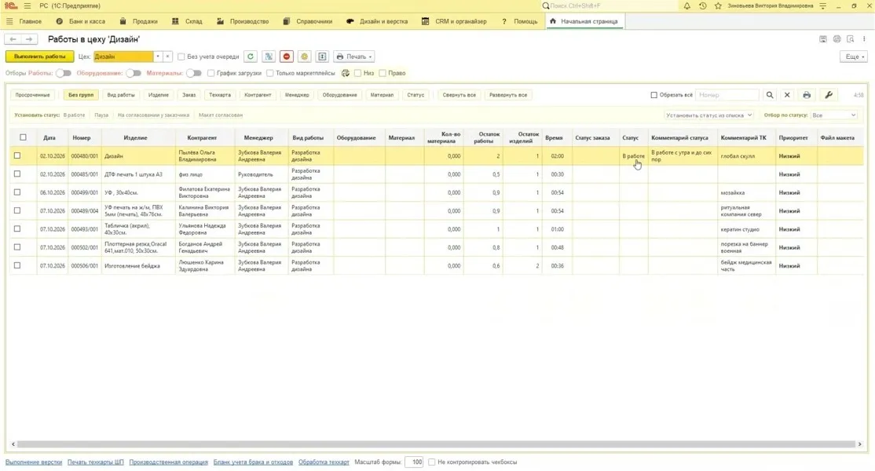Switch to the 'Начальная страница' tab
This screenshot has height=471, width=875.
pyautogui.click(x=584, y=21)
